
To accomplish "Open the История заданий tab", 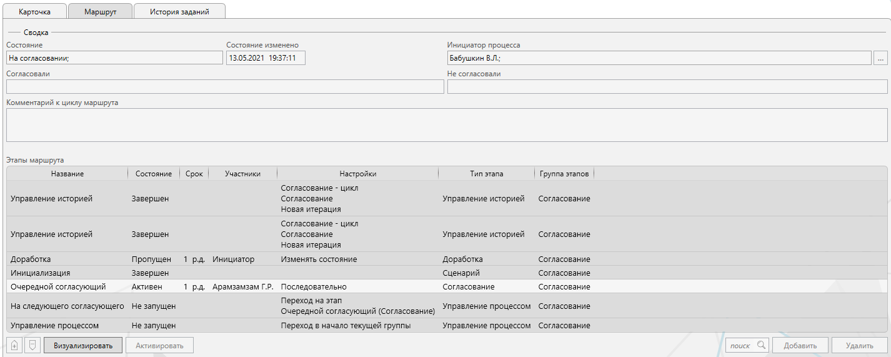I will pos(179,11).
